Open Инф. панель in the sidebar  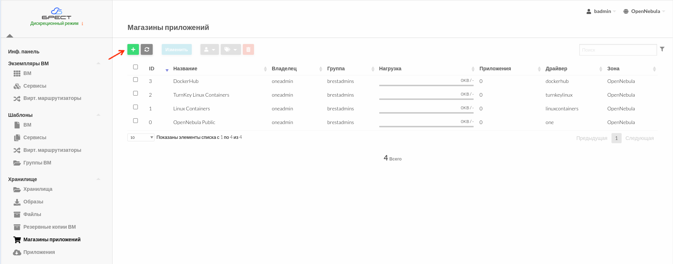click(x=24, y=52)
